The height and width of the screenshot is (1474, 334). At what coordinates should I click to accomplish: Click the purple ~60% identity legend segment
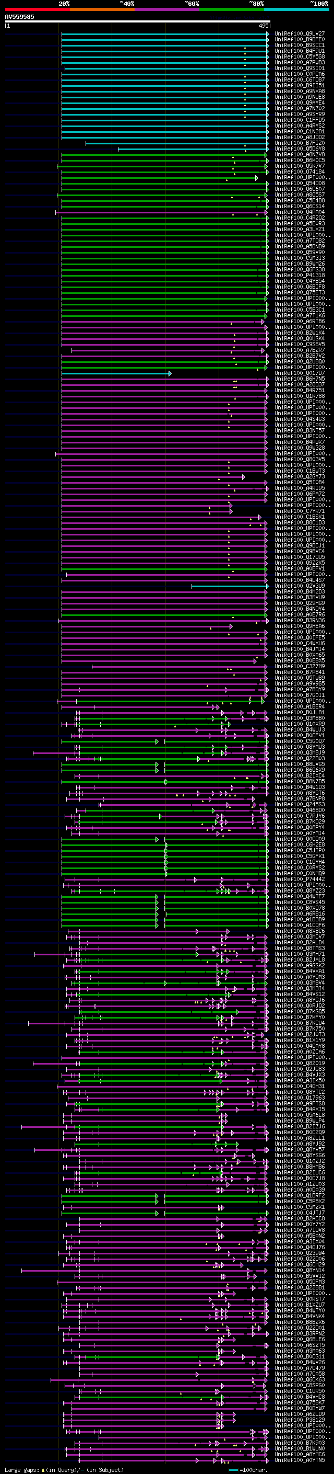click(168, 9)
